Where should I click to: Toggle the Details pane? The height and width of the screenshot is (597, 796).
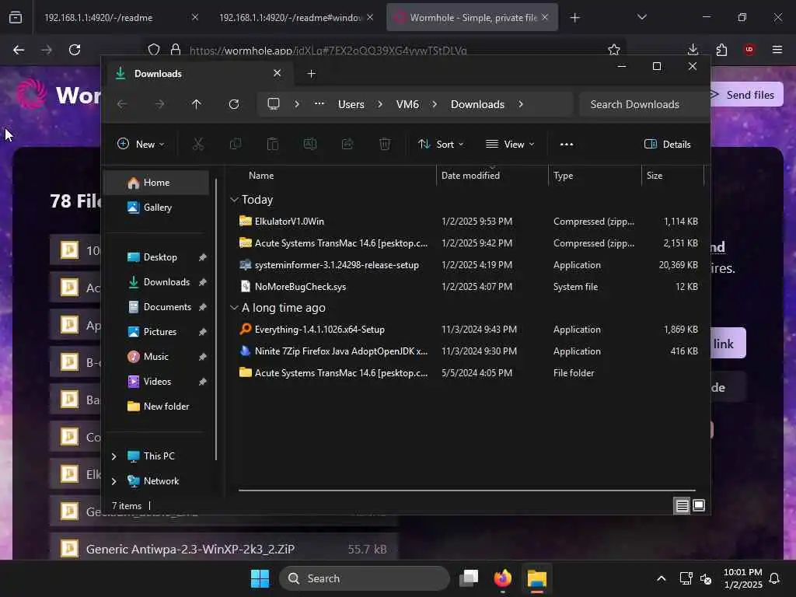[667, 144]
